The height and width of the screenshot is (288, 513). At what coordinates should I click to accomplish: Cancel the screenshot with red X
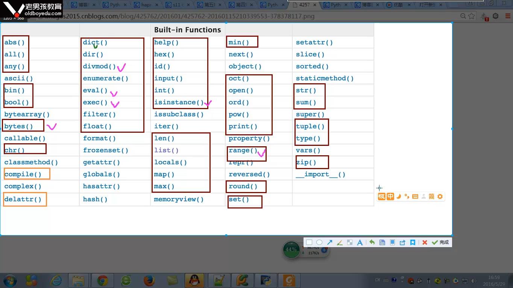[425, 242]
